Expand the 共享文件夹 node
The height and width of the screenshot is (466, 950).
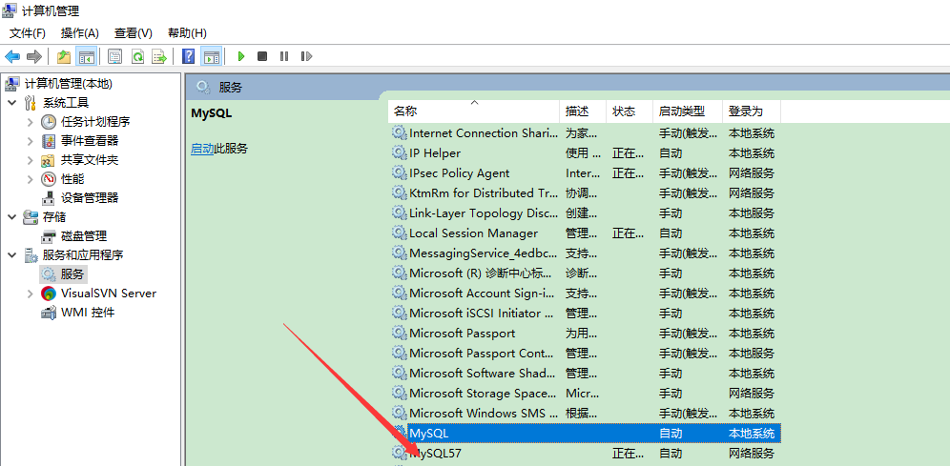coord(31,160)
